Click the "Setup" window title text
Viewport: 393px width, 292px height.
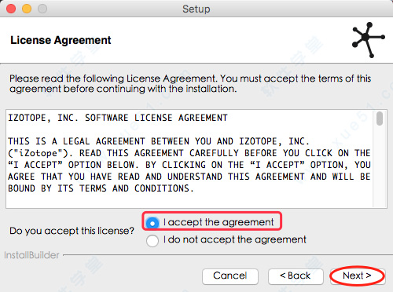pos(196,9)
